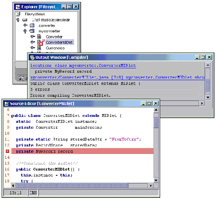Open the myconverter/ConverterMIDlet.java [7:8] error link
Screen dimensions: 216x199
[x=117, y=77]
